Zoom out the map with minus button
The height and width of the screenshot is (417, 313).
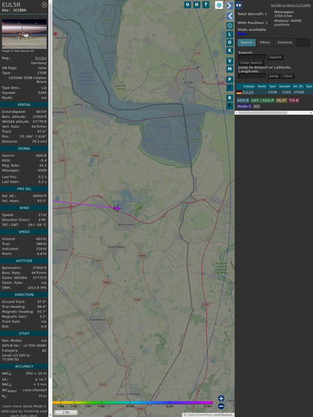pos(221,406)
